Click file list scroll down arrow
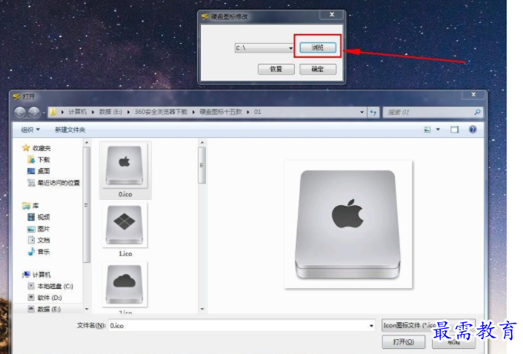 point(202,309)
